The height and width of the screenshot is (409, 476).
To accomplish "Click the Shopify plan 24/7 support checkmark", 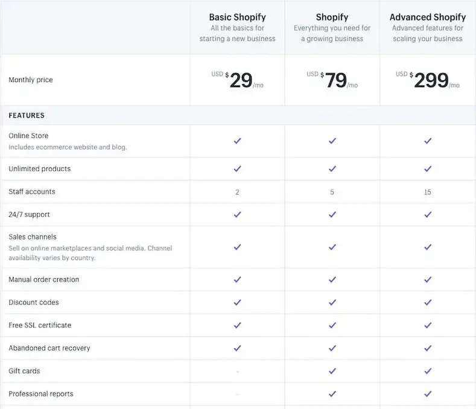I will click(332, 214).
